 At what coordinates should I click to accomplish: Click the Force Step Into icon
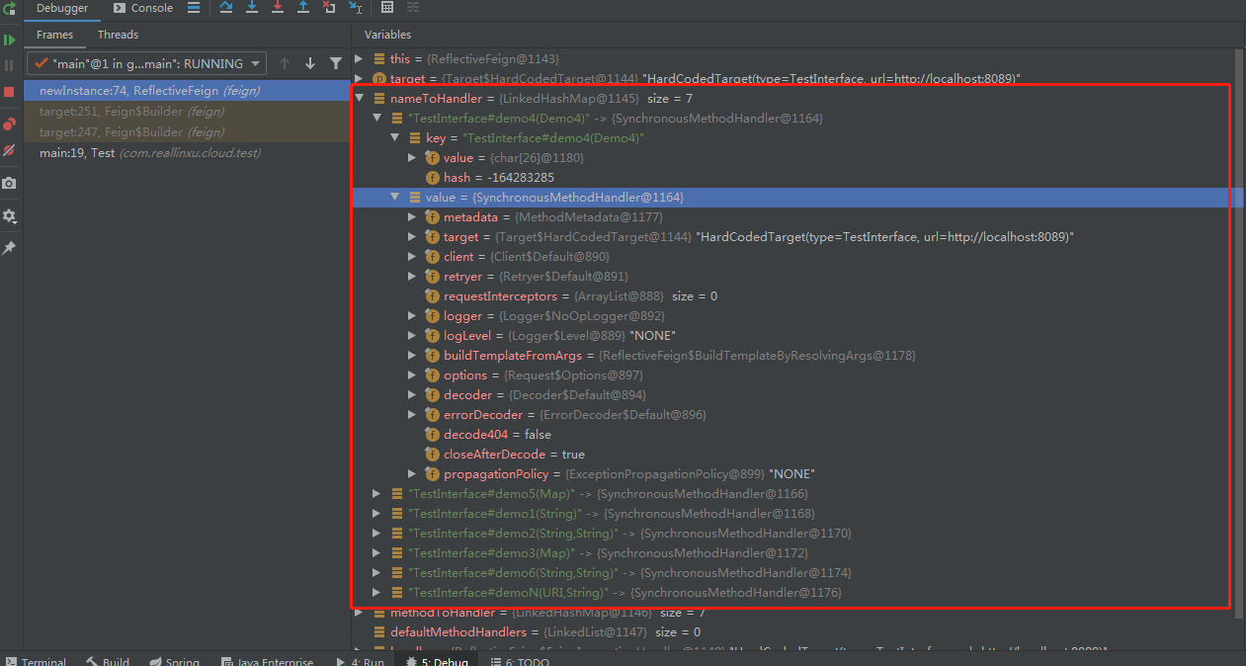[278, 8]
